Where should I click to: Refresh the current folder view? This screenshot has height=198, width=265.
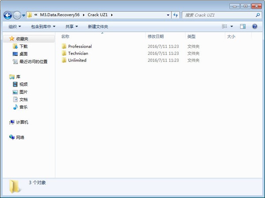coord(175,15)
